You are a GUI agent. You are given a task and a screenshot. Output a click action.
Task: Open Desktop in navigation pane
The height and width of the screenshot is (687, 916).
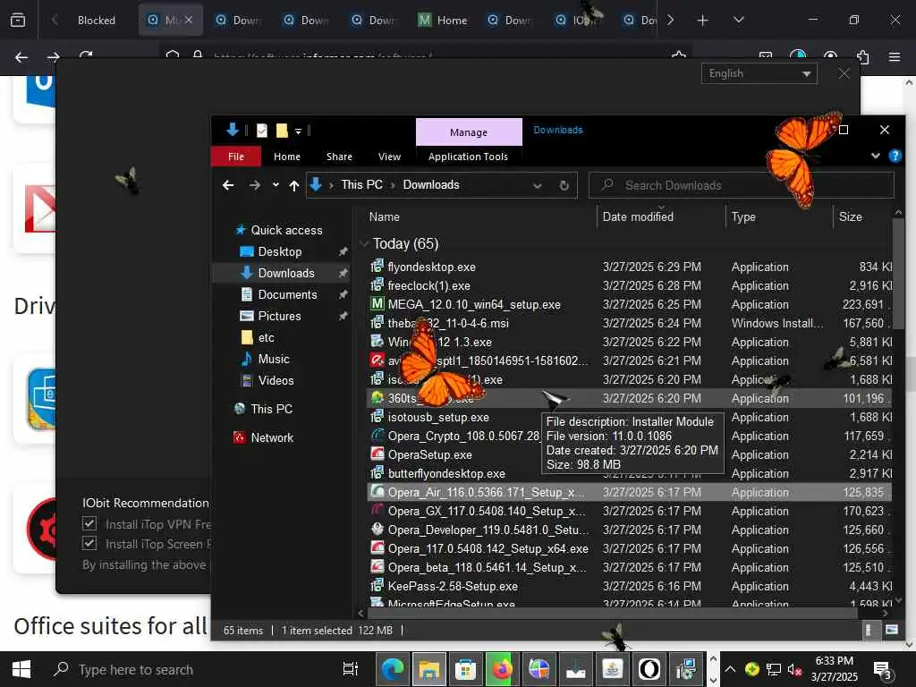click(280, 251)
